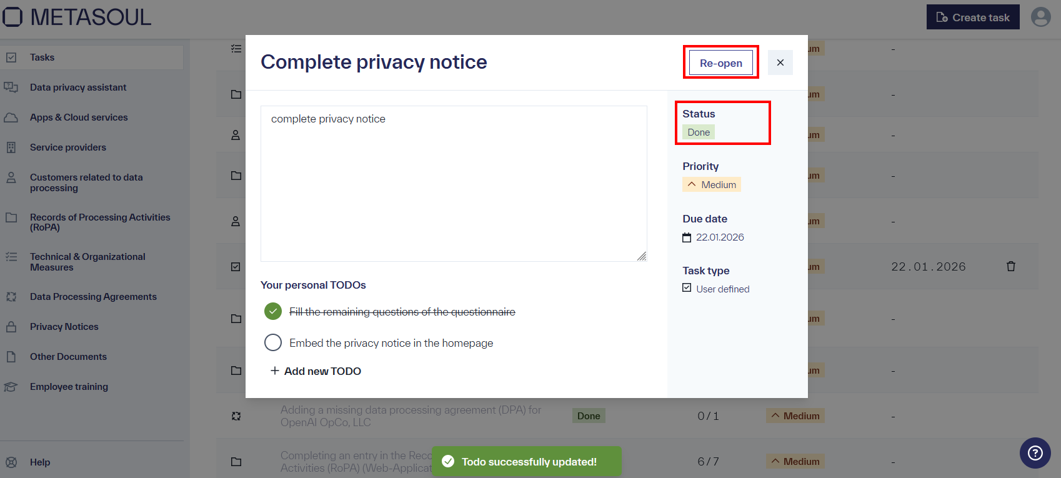Re-open the completed task
Image resolution: width=1061 pixels, height=478 pixels.
[x=720, y=62]
